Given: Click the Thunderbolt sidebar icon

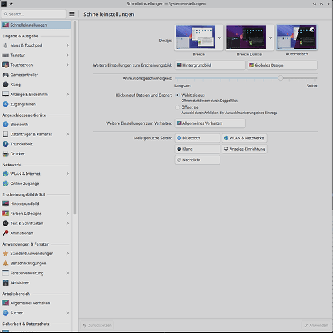Looking at the screenshot, I should [5, 144].
